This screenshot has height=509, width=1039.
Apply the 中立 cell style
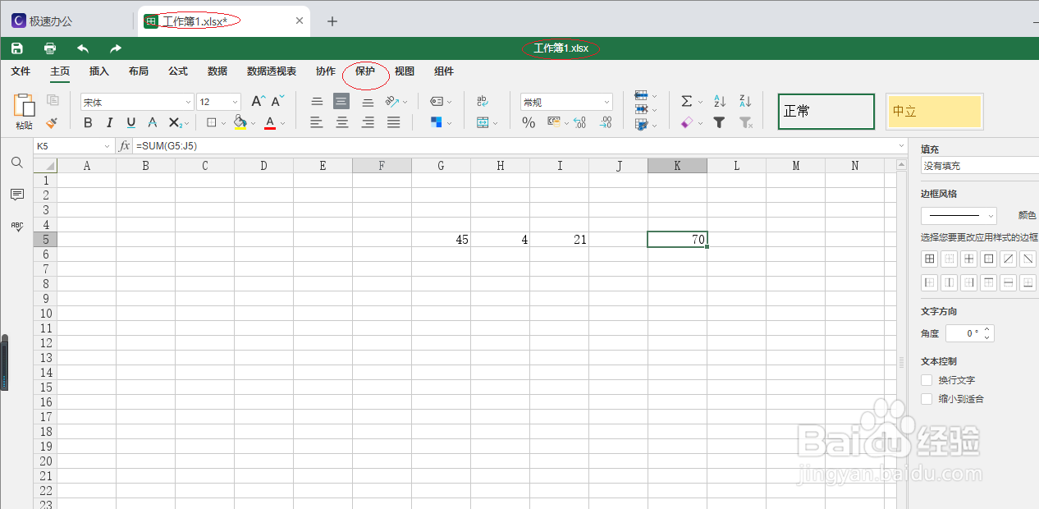coord(935,111)
